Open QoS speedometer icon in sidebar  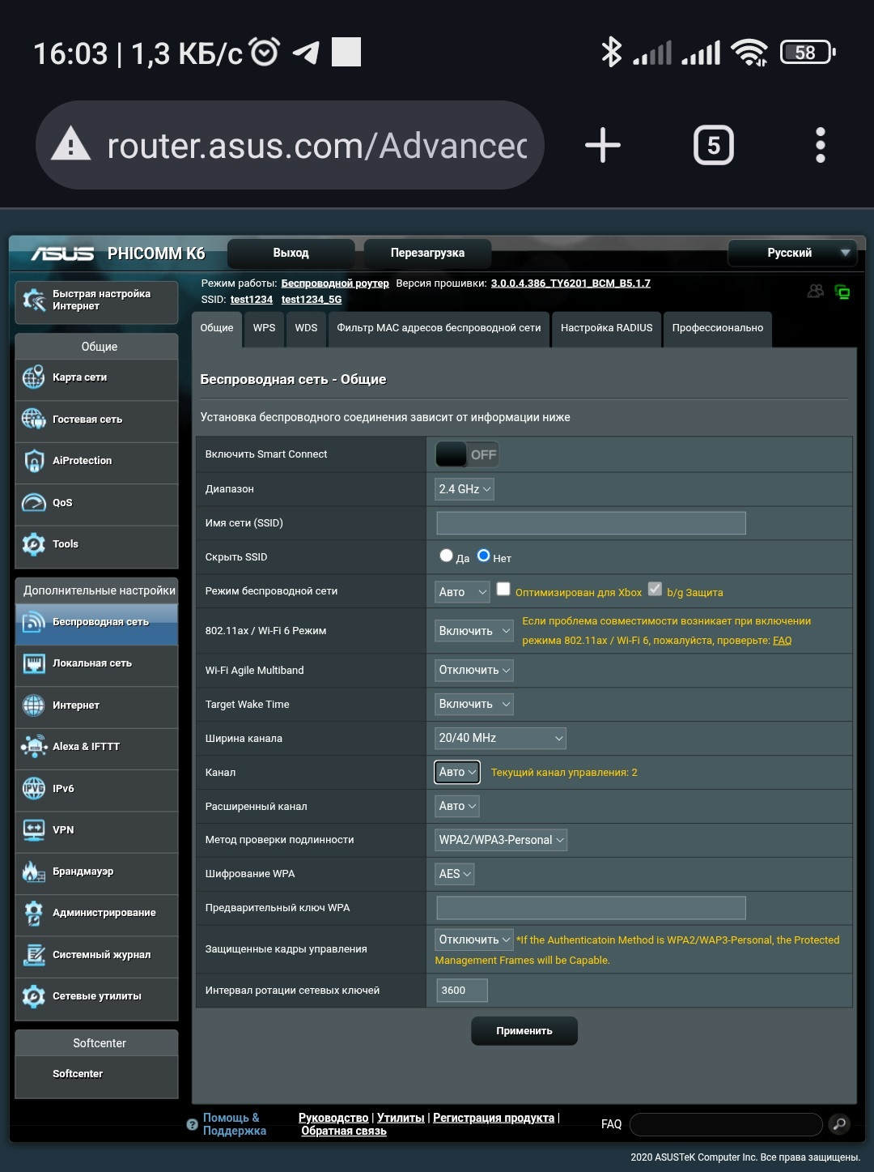(x=33, y=503)
